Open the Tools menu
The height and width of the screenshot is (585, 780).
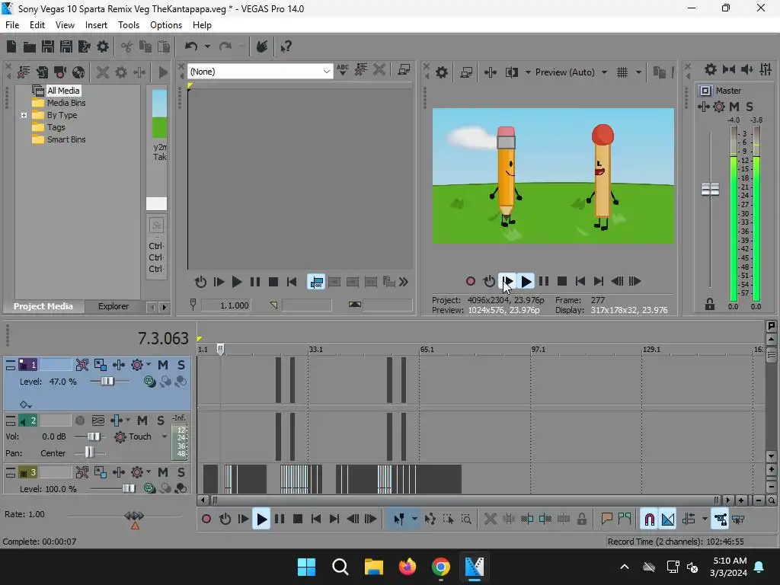[x=128, y=25]
